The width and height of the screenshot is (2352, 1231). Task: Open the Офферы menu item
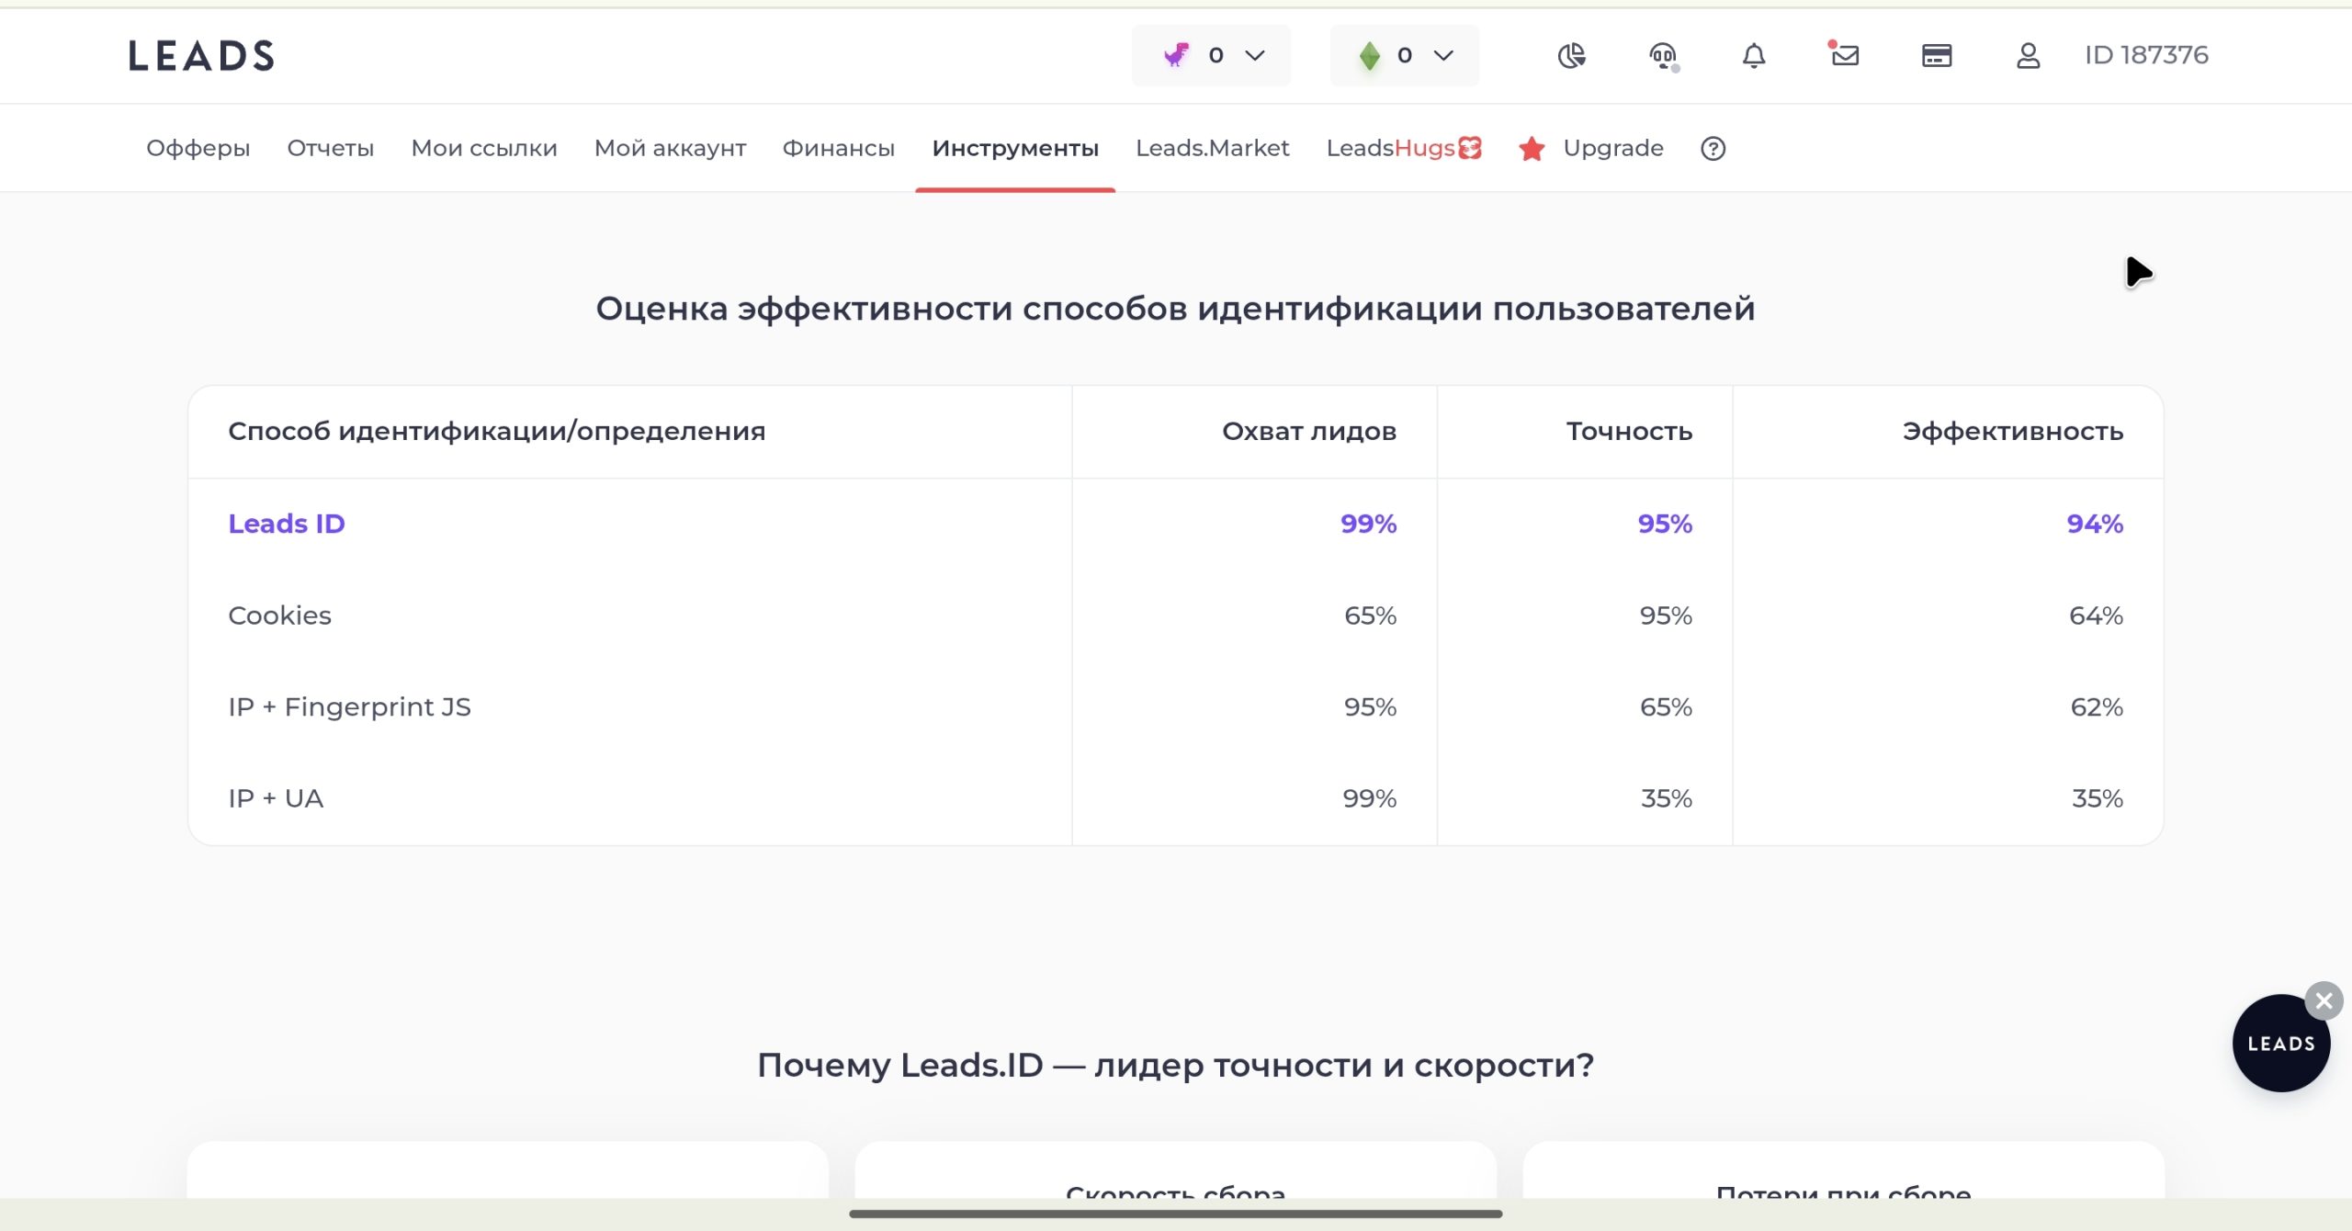[198, 148]
